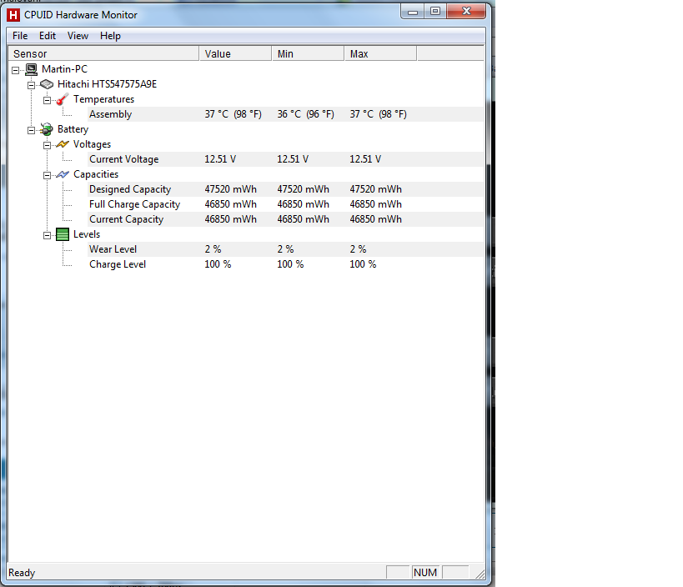Click Current Capacity min 46850 mWh
Image resolution: width=683 pixels, height=587 pixels.
[304, 219]
